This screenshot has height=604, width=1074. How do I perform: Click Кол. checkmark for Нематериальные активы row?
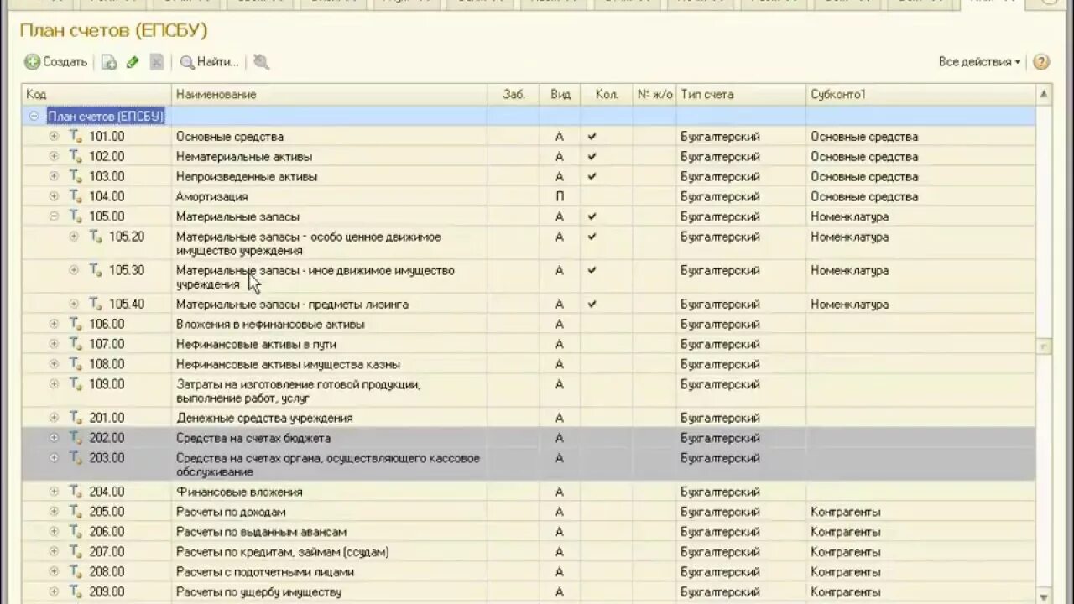(592, 156)
